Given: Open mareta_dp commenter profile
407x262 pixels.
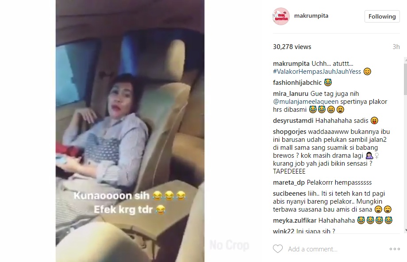Looking at the screenshot, I should point(289,182).
